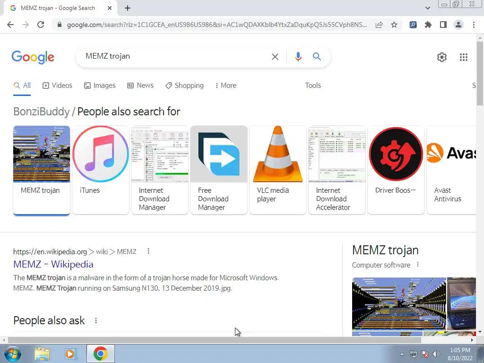Image resolution: width=484 pixels, height=363 pixels.
Task: Select the Internet Download Manager card
Action: coord(160,170)
